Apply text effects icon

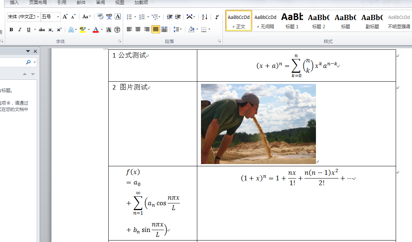click(71, 30)
